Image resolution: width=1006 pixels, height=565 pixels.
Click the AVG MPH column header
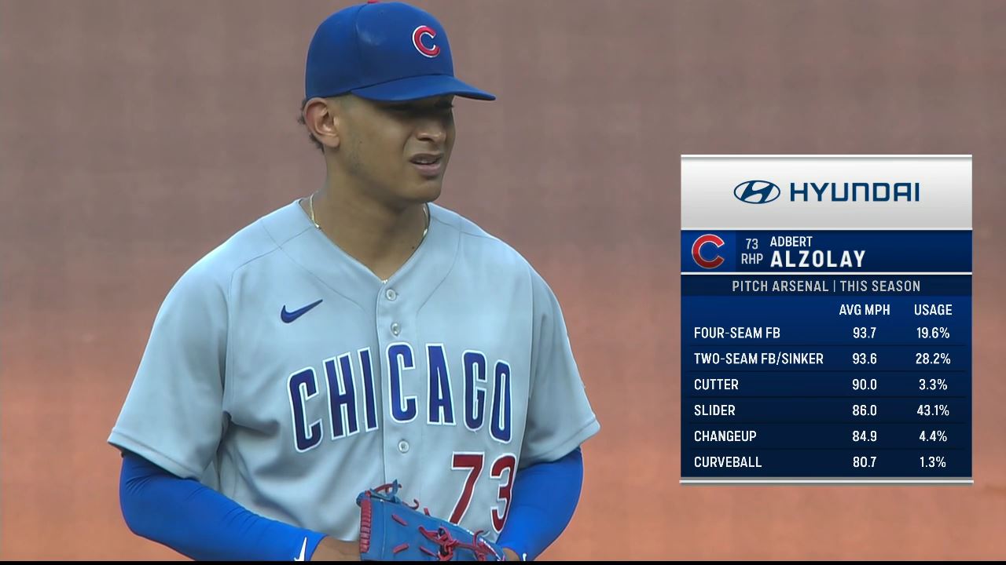(865, 310)
